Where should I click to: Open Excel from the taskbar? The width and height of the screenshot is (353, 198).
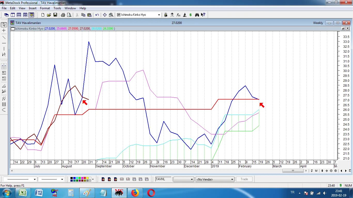coord(23,193)
